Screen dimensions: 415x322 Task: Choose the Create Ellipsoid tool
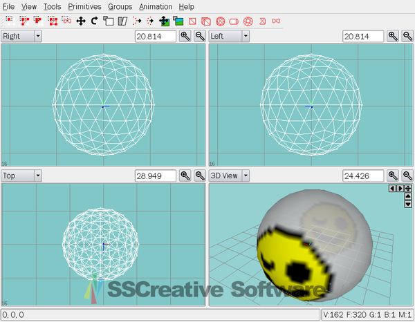coord(220,21)
